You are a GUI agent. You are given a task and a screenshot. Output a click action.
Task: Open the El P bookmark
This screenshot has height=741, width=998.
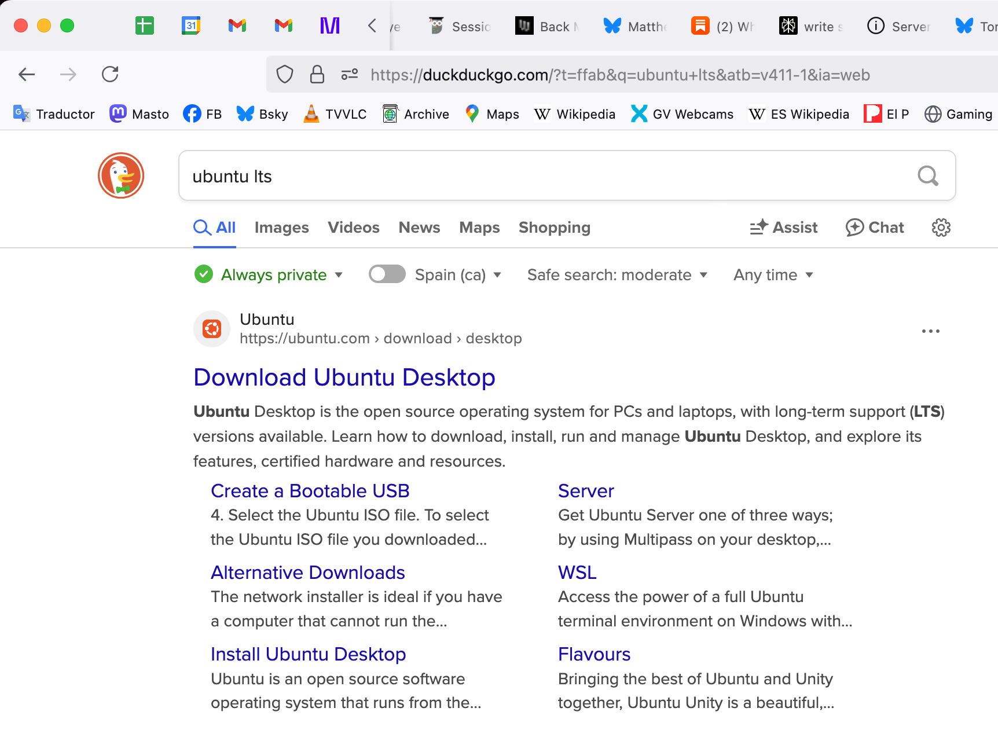click(x=886, y=114)
